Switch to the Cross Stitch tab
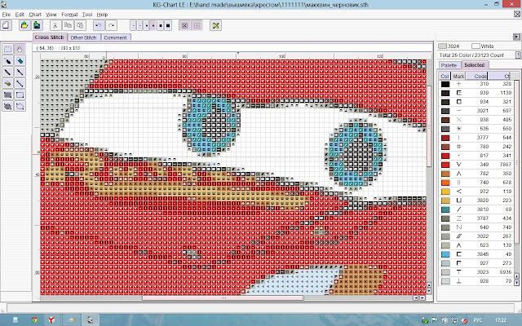The width and height of the screenshot is (522, 326). point(49,37)
